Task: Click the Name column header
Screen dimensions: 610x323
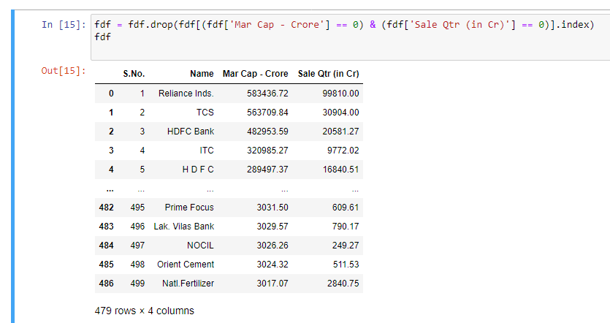Action: [202, 74]
